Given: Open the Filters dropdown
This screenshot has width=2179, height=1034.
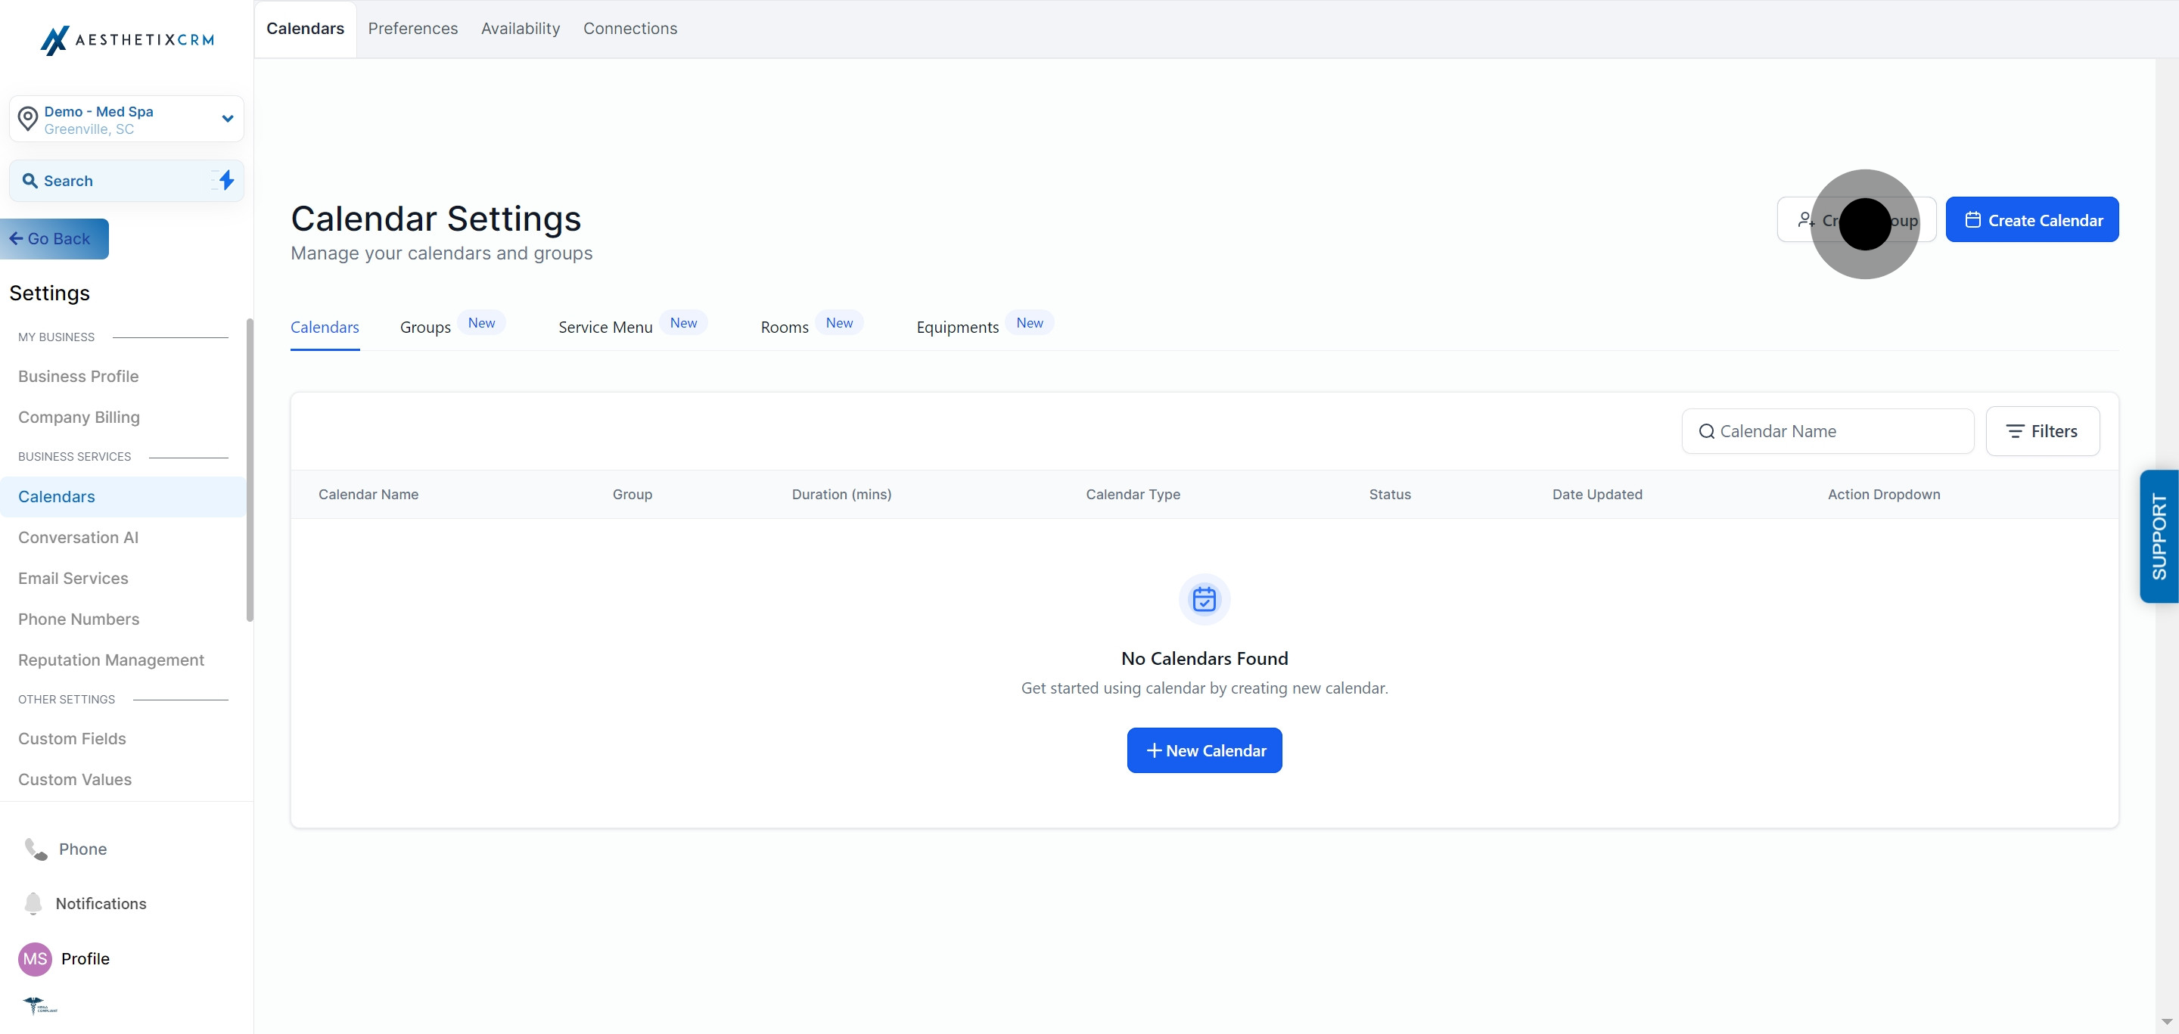Looking at the screenshot, I should coord(2043,430).
